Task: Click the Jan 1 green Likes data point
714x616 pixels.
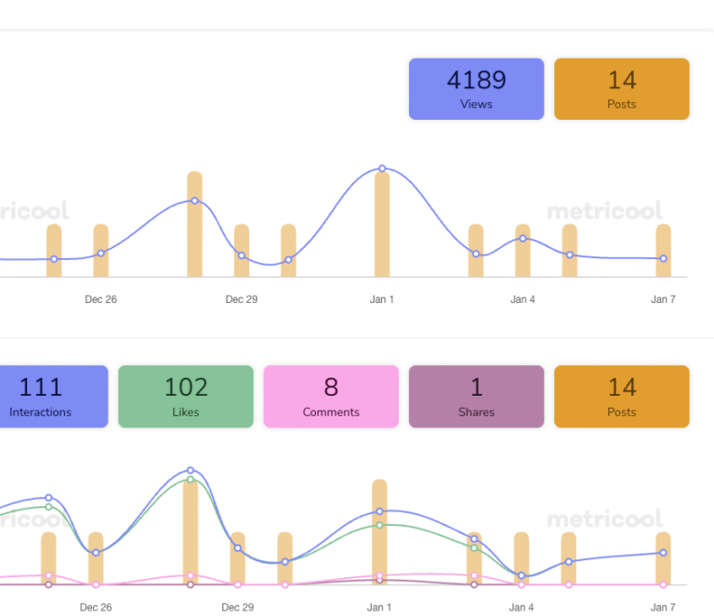Action: pyautogui.click(x=379, y=525)
